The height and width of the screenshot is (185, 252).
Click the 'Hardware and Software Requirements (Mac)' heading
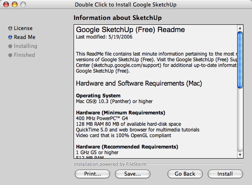(x=139, y=83)
